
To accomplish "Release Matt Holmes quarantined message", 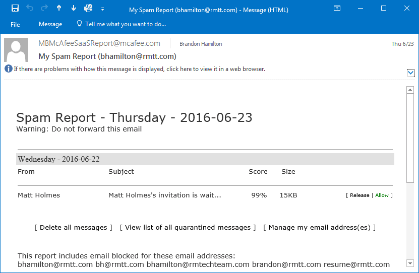I will 360,195.
